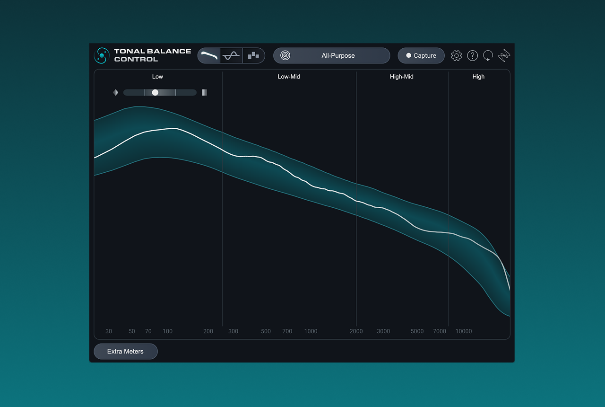This screenshot has height=407, width=605.
Task: Click the circular reset arrow icon
Action: (488, 55)
